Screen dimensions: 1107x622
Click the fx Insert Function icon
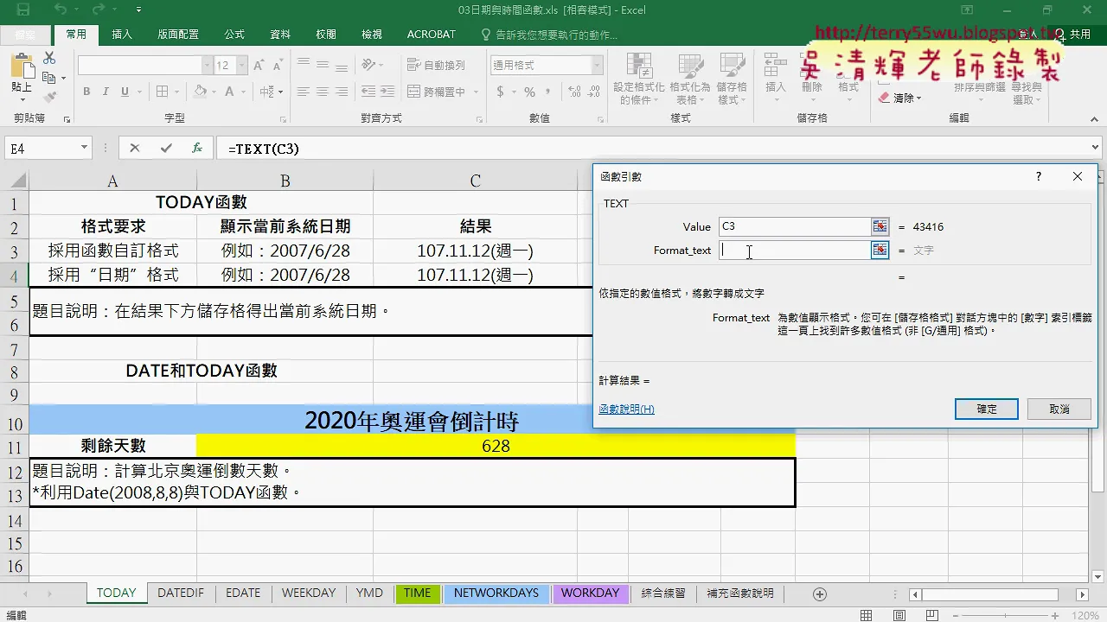point(197,149)
